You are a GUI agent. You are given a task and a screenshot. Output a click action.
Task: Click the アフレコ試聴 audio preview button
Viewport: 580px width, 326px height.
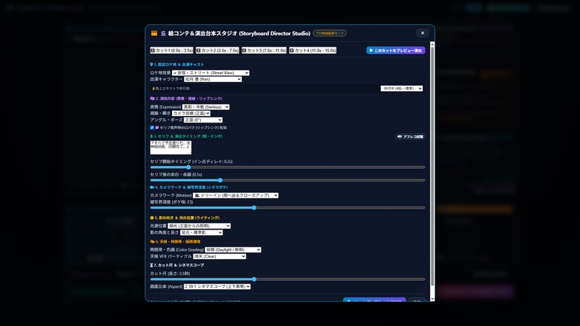[x=410, y=137]
